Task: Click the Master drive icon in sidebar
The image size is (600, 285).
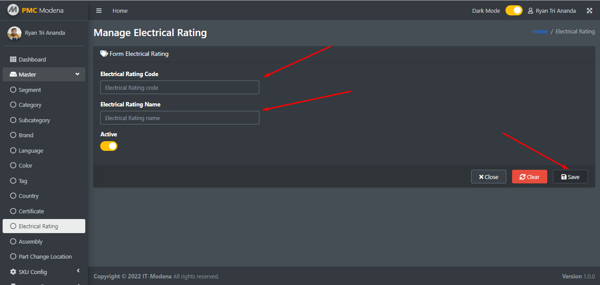Action: (x=13, y=74)
